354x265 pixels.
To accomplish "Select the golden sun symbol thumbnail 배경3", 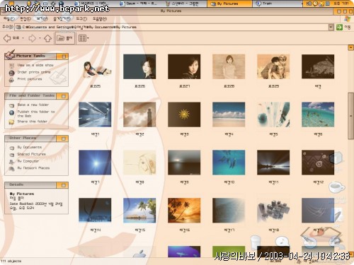I will 184,114.
